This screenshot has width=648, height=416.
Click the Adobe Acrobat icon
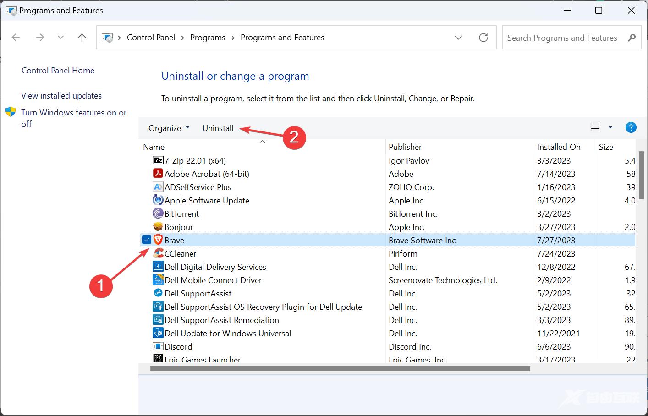click(x=158, y=174)
